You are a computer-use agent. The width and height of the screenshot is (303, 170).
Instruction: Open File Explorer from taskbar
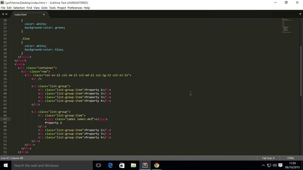pyautogui.click(x=134, y=165)
